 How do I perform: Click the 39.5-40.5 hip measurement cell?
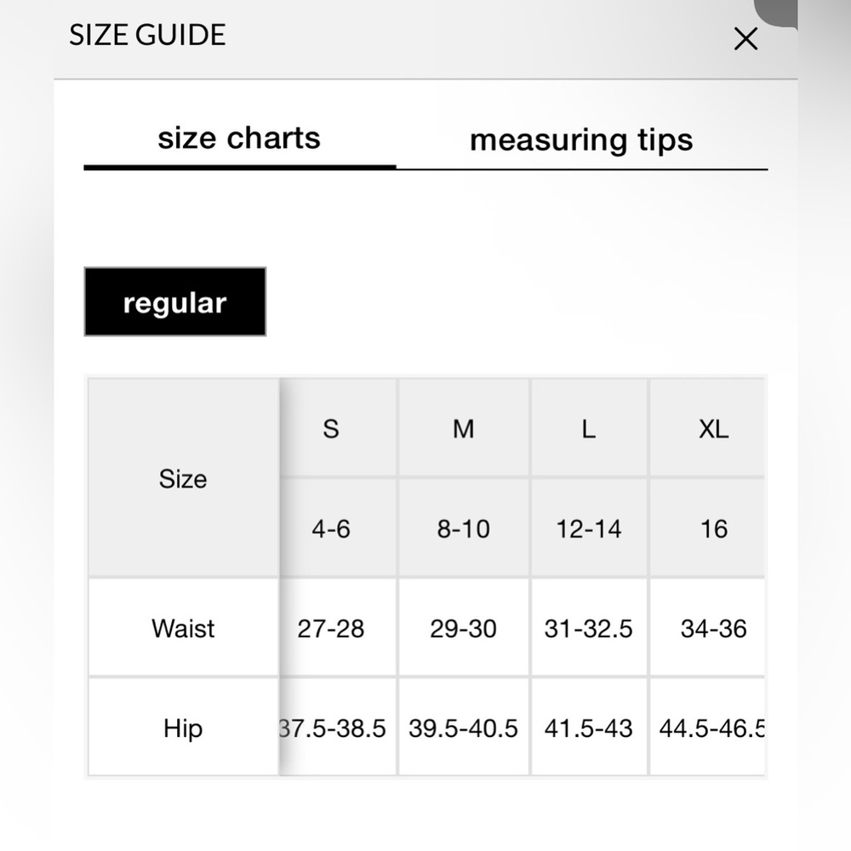click(464, 728)
